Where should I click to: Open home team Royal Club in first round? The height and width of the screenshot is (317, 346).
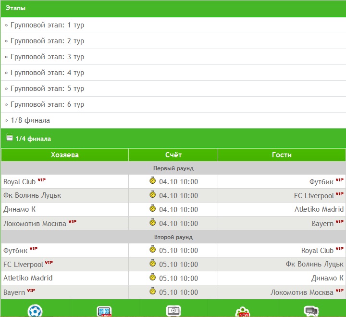click(x=19, y=182)
